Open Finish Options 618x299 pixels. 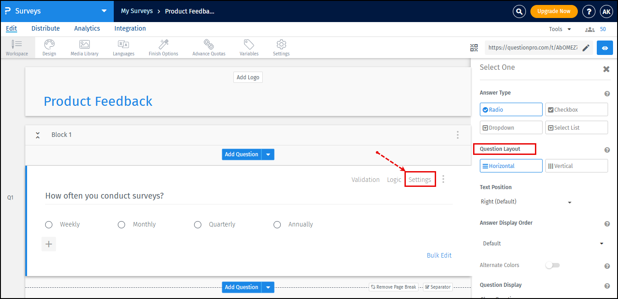[163, 47]
